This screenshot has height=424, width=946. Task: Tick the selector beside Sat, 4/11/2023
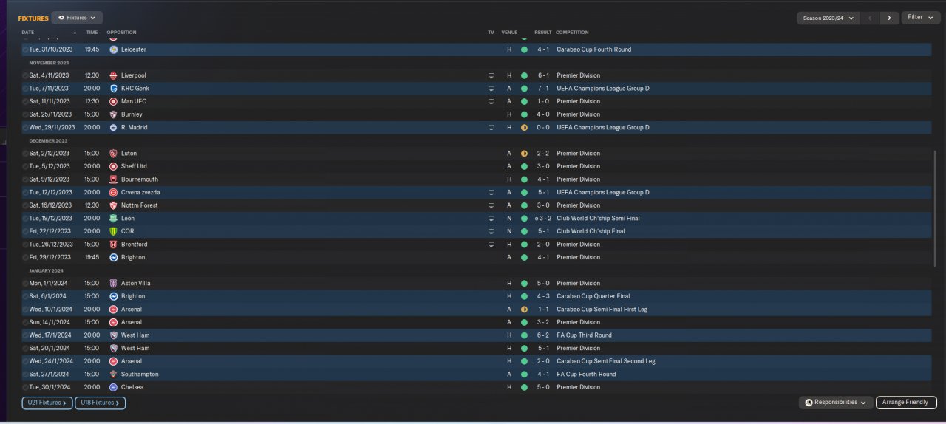pyautogui.click(x=25, y=75)
